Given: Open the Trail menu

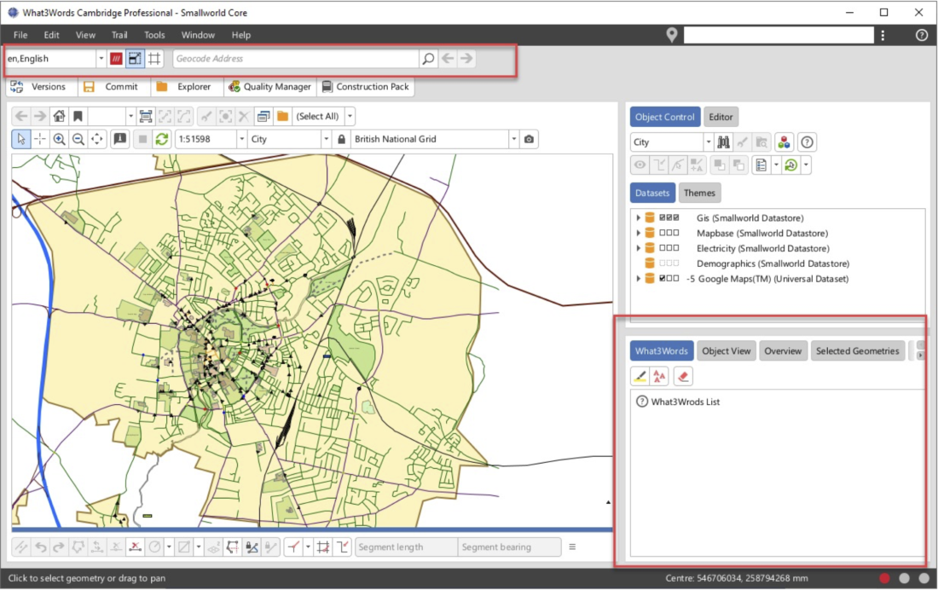Looking at the screenshot, I should [119, 35].
